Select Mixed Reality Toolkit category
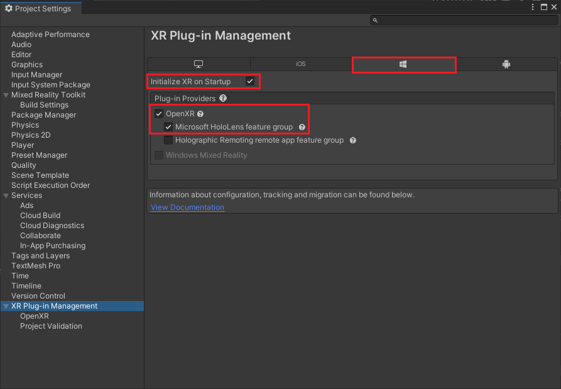 48,95
